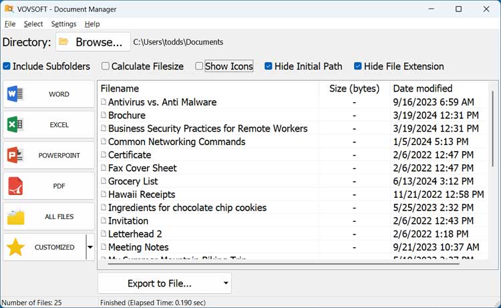The height and width of the screenshot is (308, 501).
Task: Enable Calculate Filesize checkbox
Action: tap(105, 66)
